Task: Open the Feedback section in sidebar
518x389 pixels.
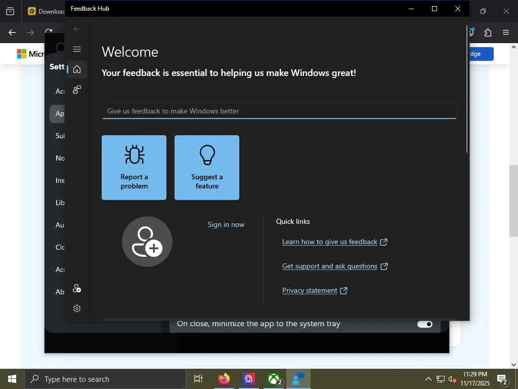Action: [77, 90]
